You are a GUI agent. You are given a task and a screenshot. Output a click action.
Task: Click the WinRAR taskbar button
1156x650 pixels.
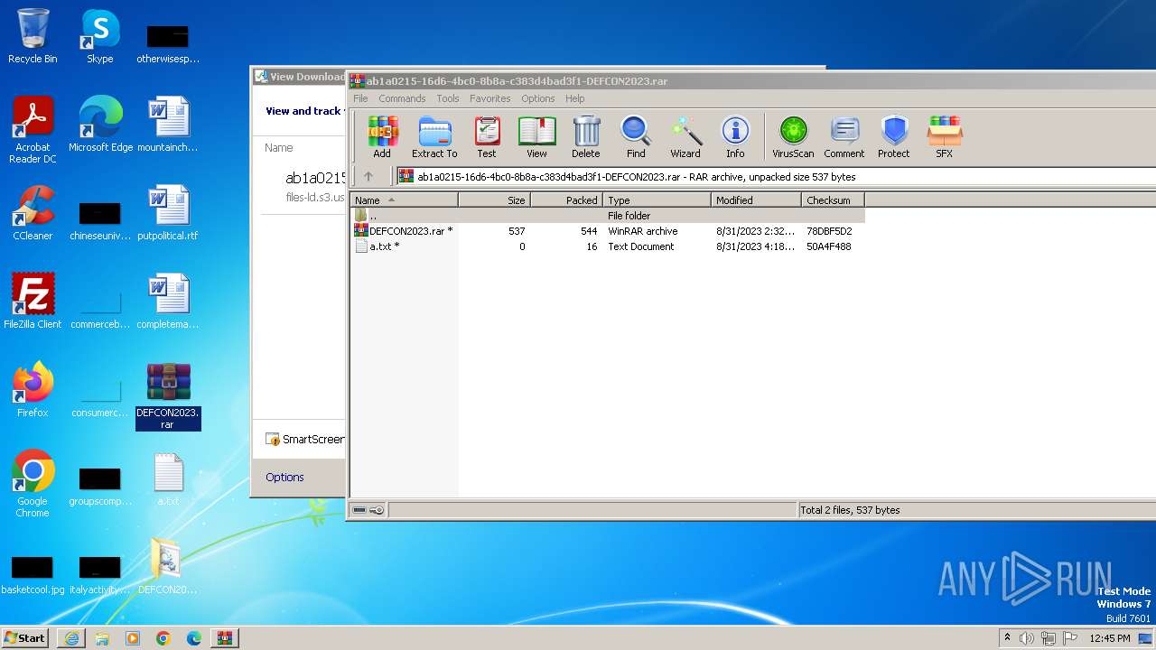point(225,638)
